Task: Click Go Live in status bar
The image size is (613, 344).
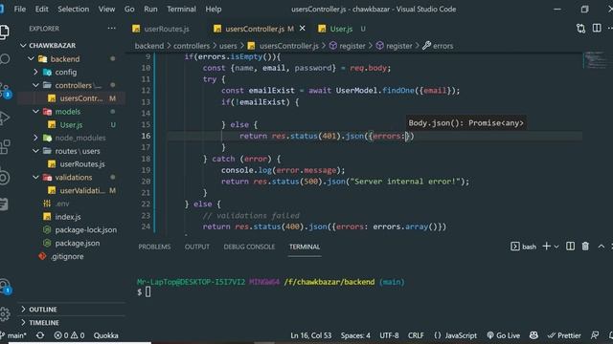Action: (x=503, y=335)
